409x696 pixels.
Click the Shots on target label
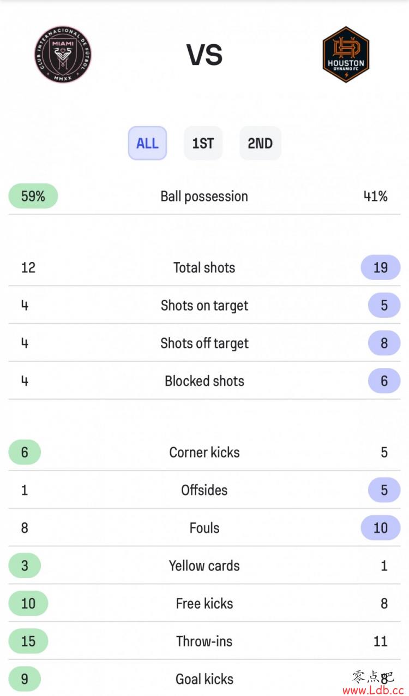pos(204,305)
